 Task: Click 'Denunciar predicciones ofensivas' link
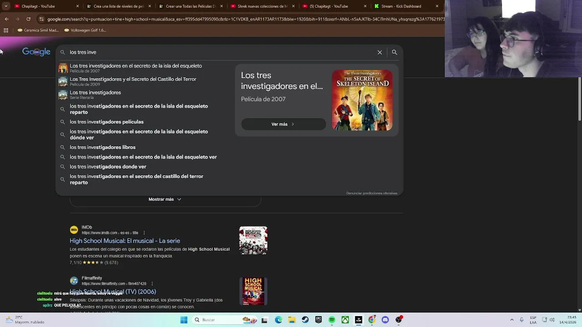pyautogui.click(x=371, y=193)
